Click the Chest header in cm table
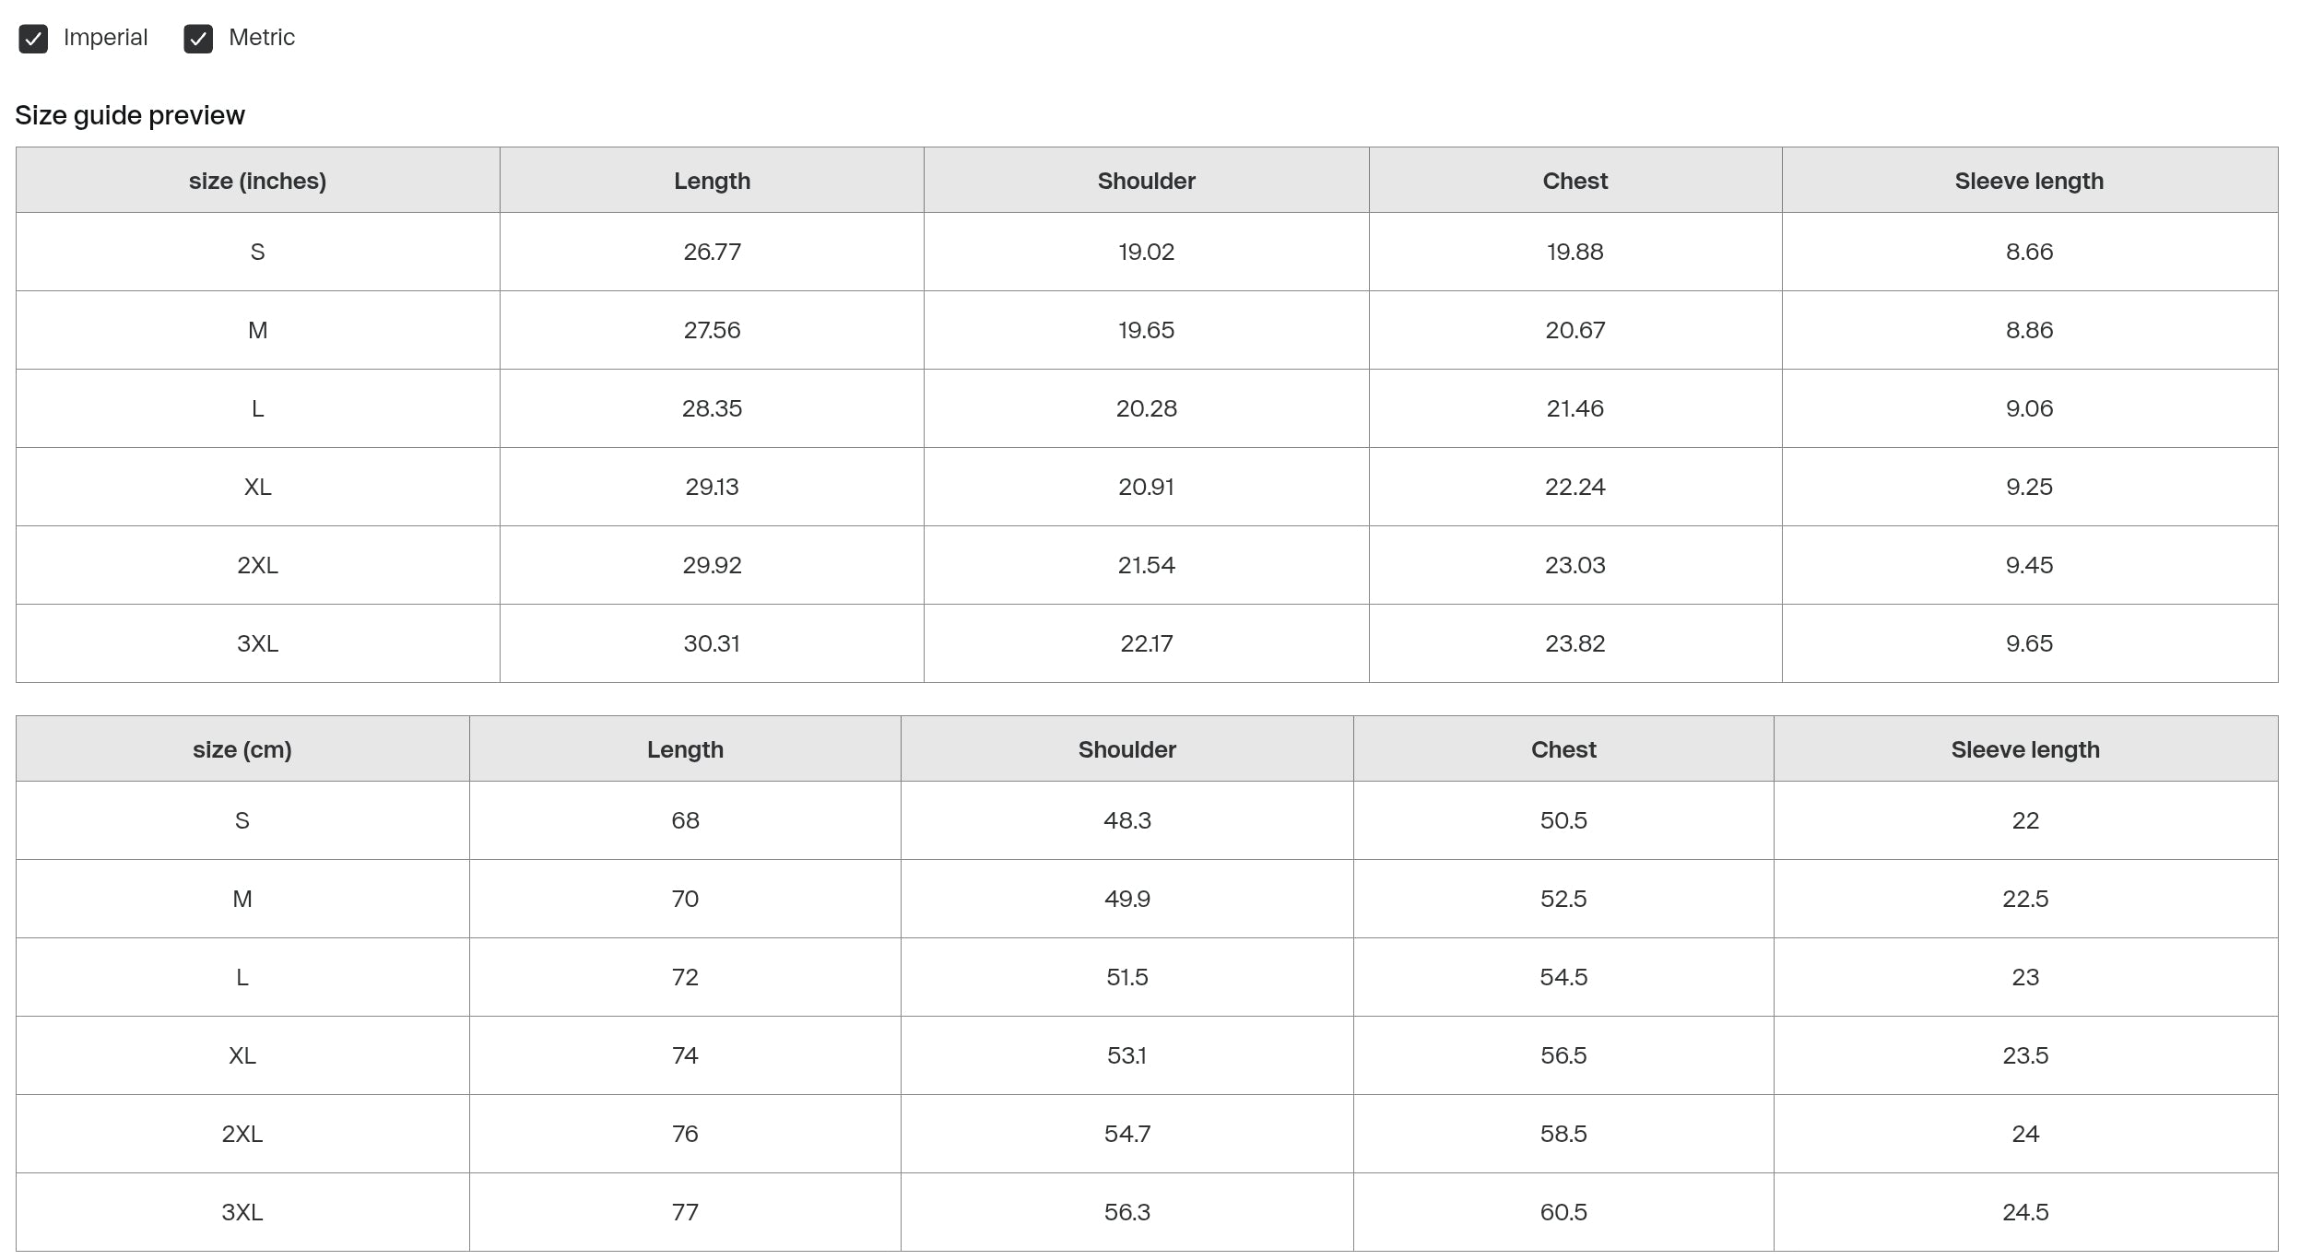This screenshot has height=1260, width=2300. tap(1563, 749)
